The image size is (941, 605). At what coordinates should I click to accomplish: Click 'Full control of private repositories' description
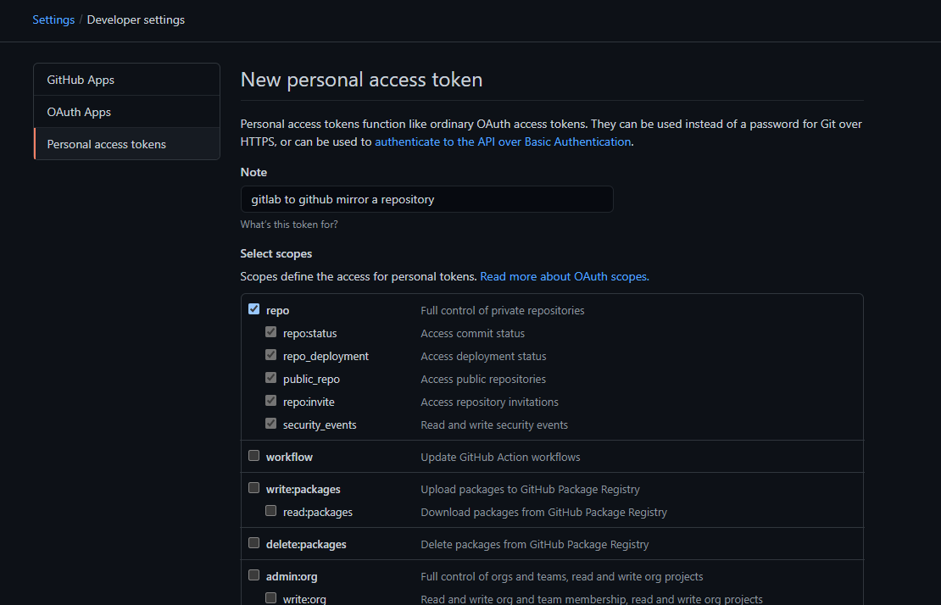point(503,311)
